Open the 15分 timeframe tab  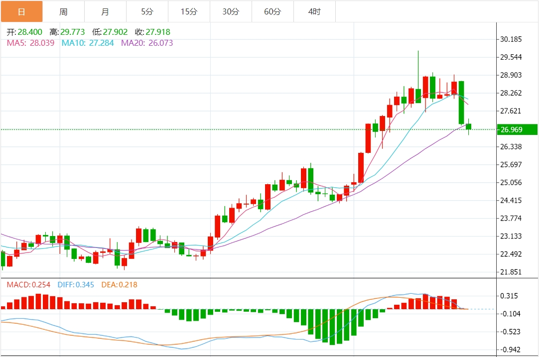189,11
